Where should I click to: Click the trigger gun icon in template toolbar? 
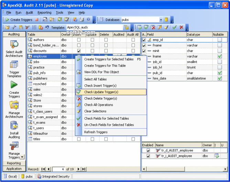pos(27,27)
